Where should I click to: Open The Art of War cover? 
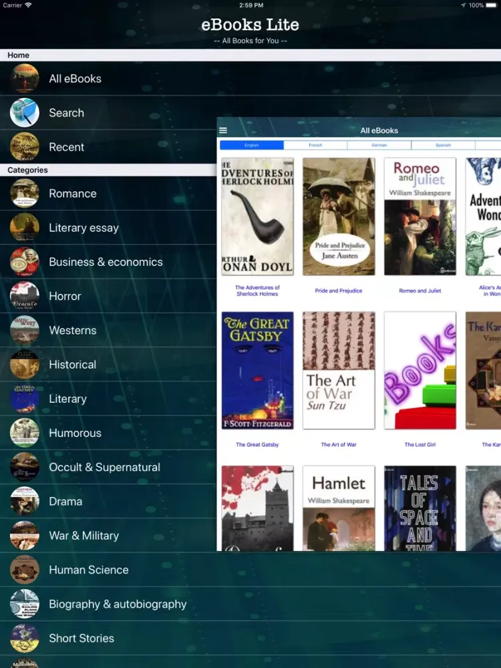point(339,370)
